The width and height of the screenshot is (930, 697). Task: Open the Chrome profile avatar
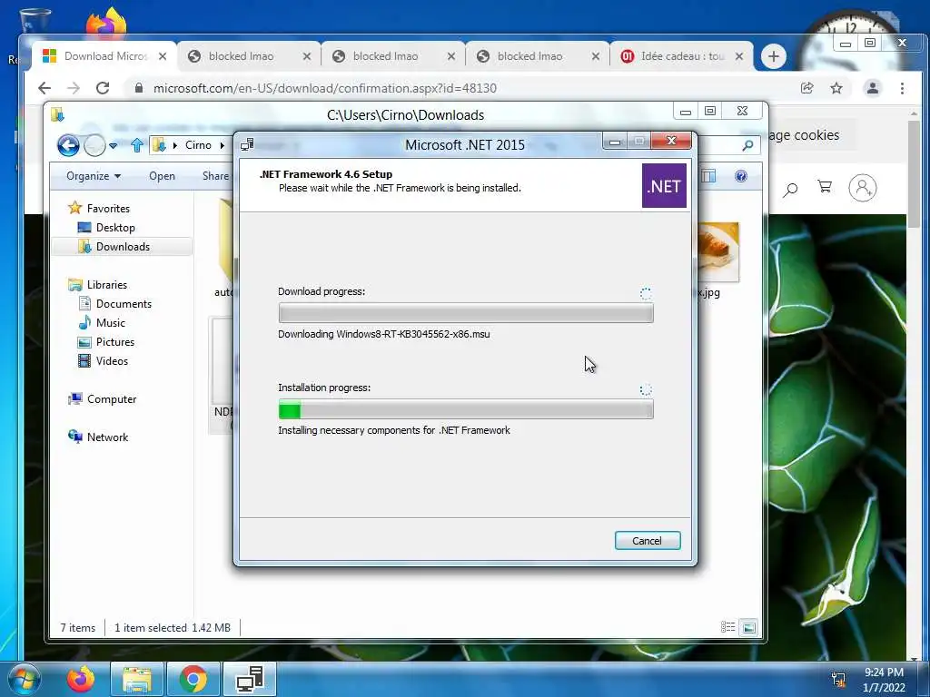coord(873,88)
